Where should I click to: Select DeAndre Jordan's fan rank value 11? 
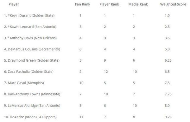pos(81,117)
